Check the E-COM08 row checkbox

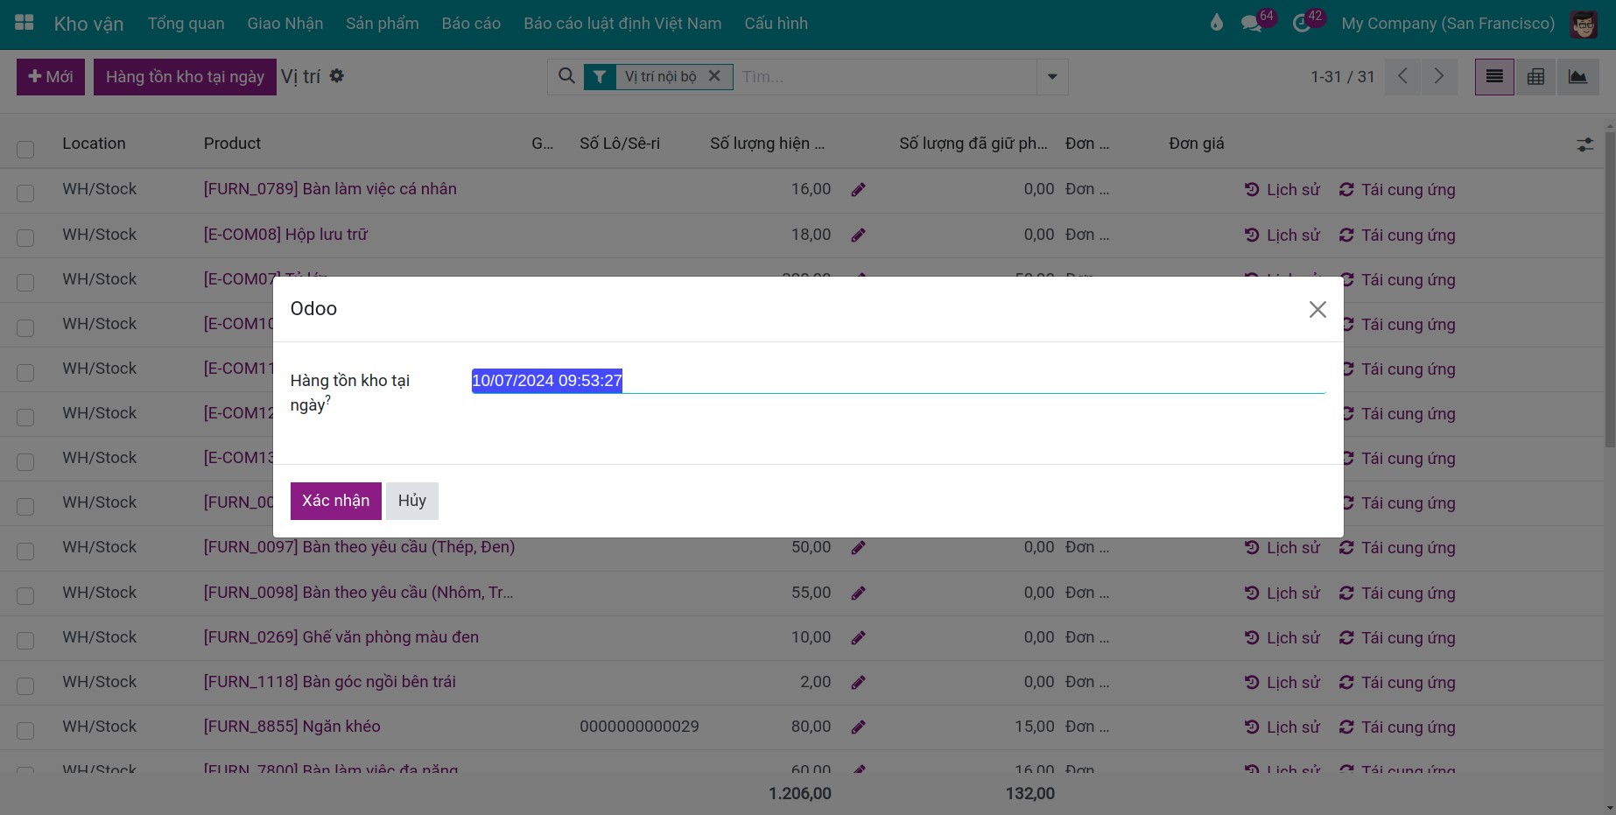(25, 237)
